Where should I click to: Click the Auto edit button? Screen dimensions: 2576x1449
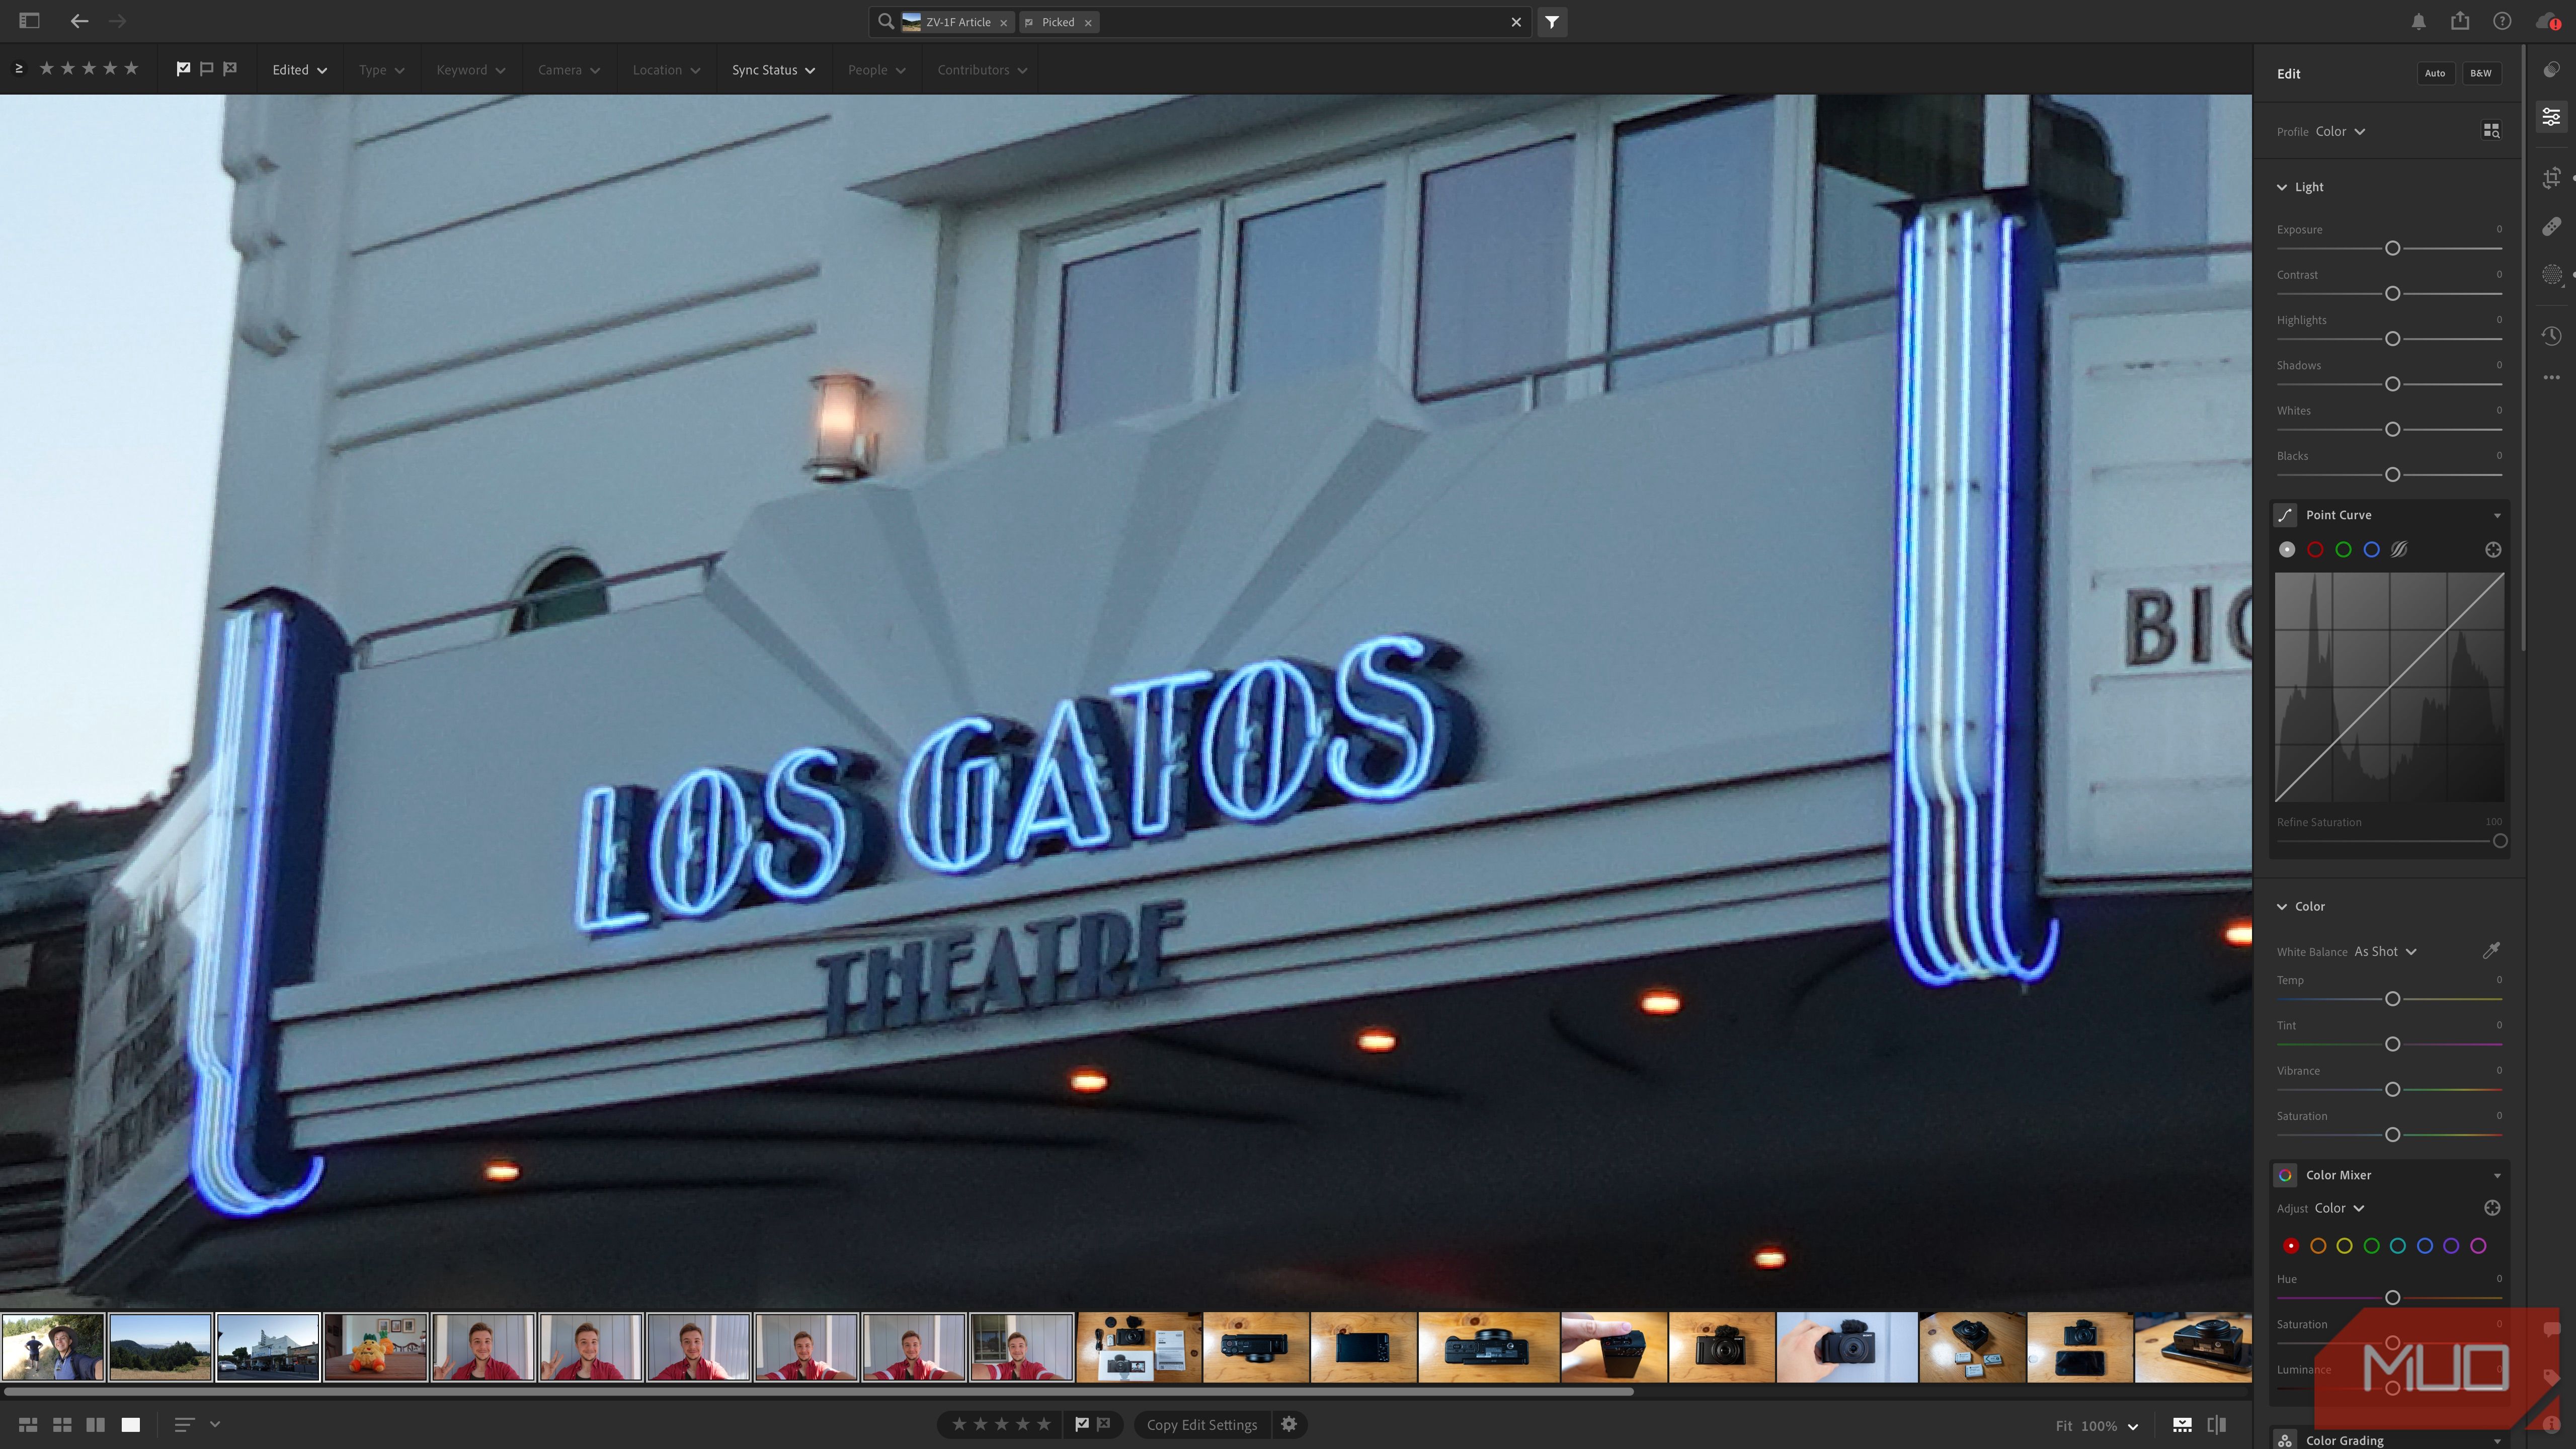2435,73
